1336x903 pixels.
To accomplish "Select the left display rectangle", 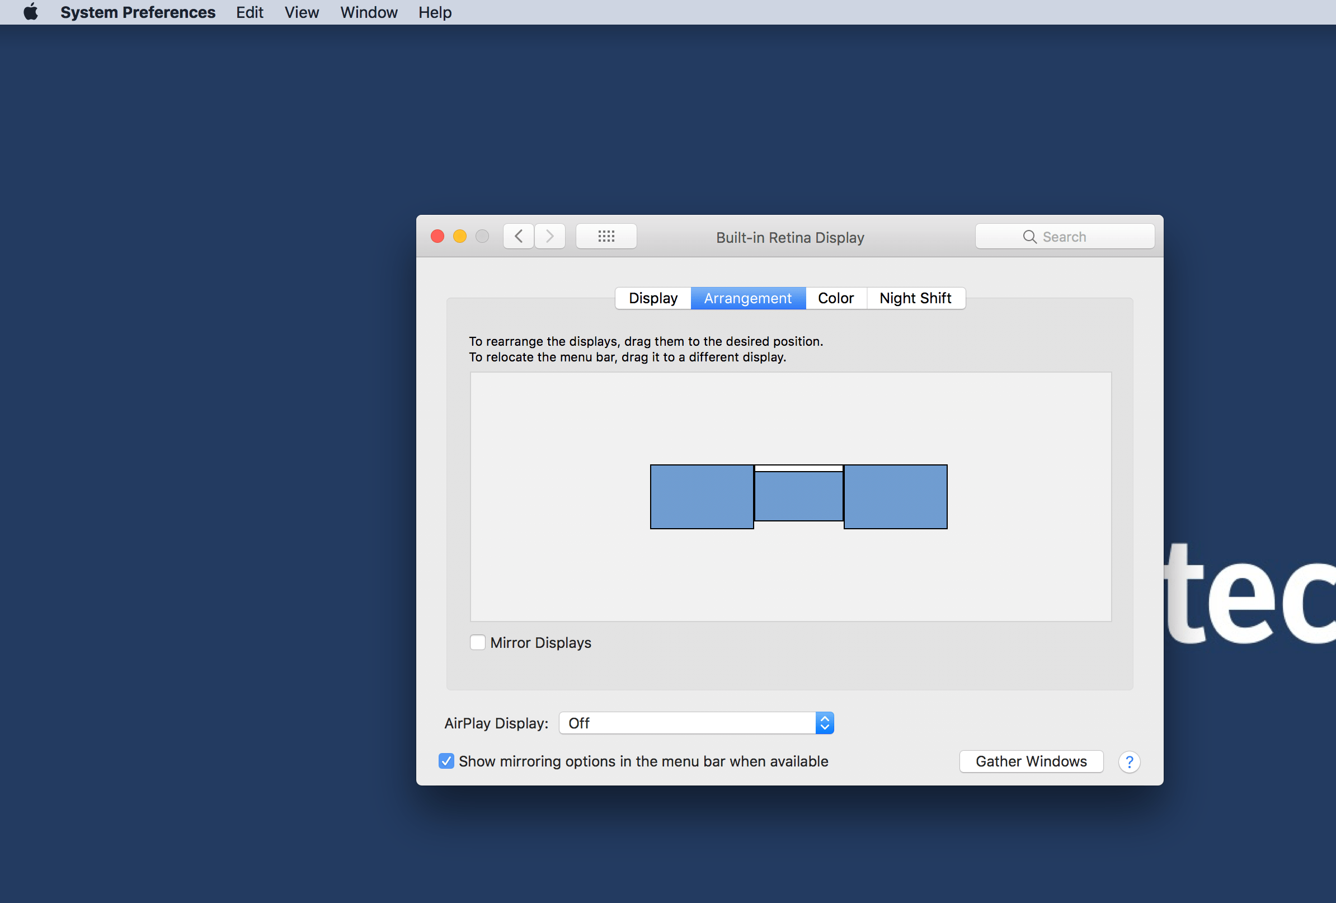I will pyautogui.click(x=702, y=497).
